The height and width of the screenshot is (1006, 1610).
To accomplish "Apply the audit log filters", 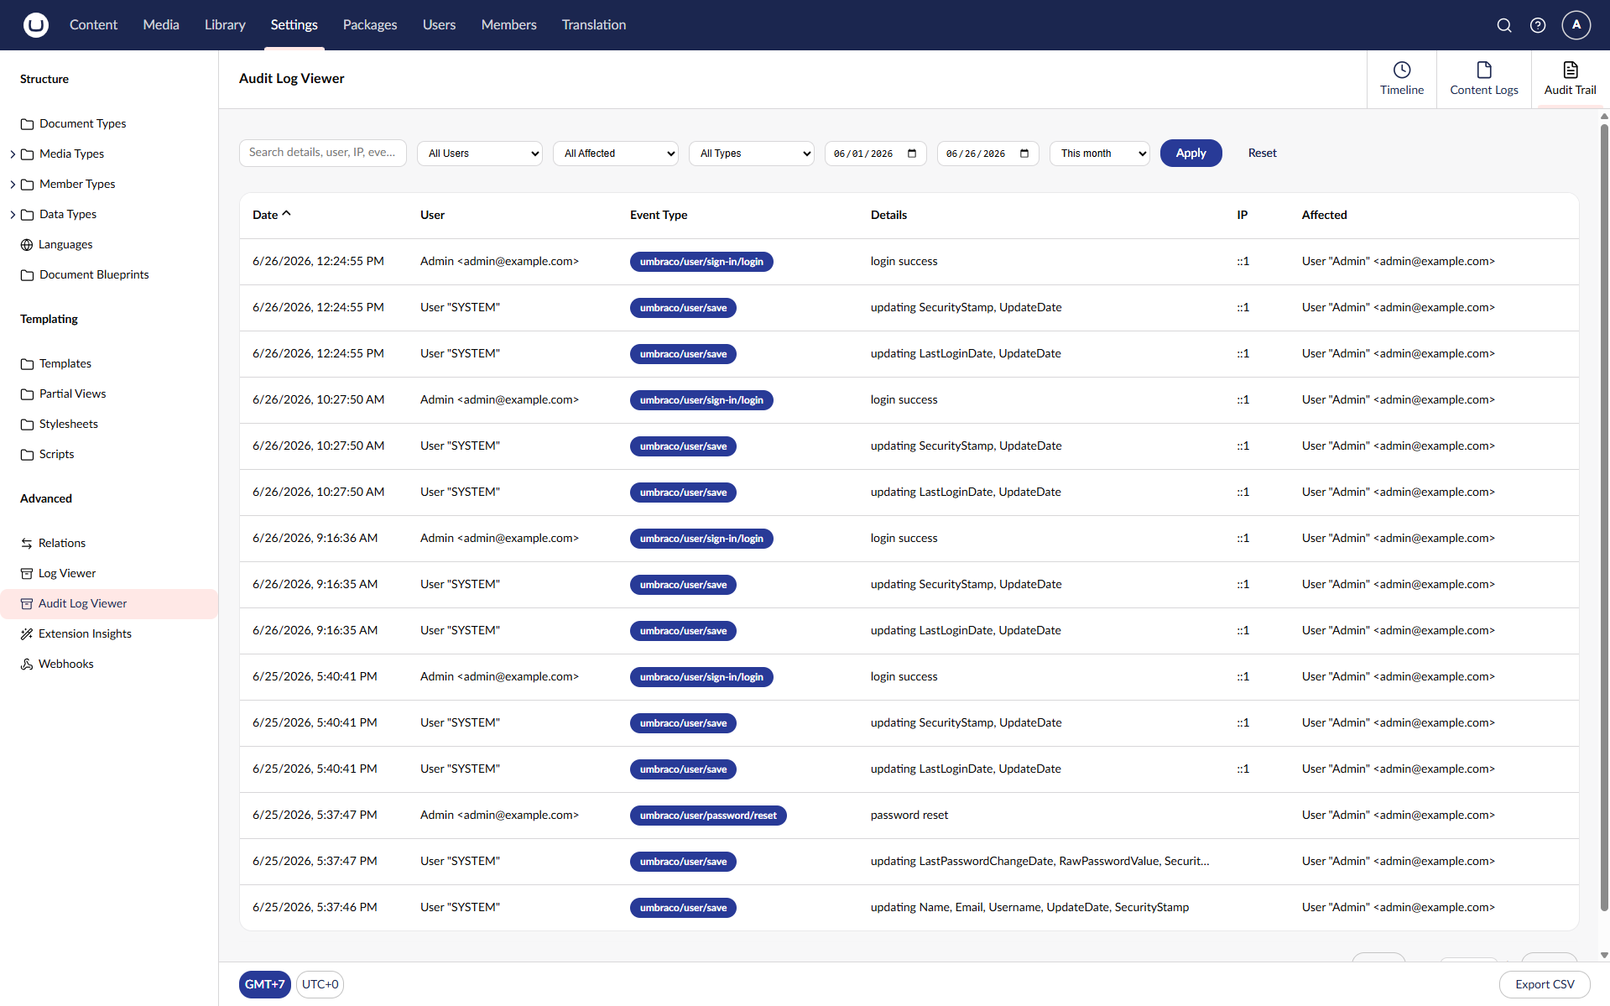I will [1191, 153].
